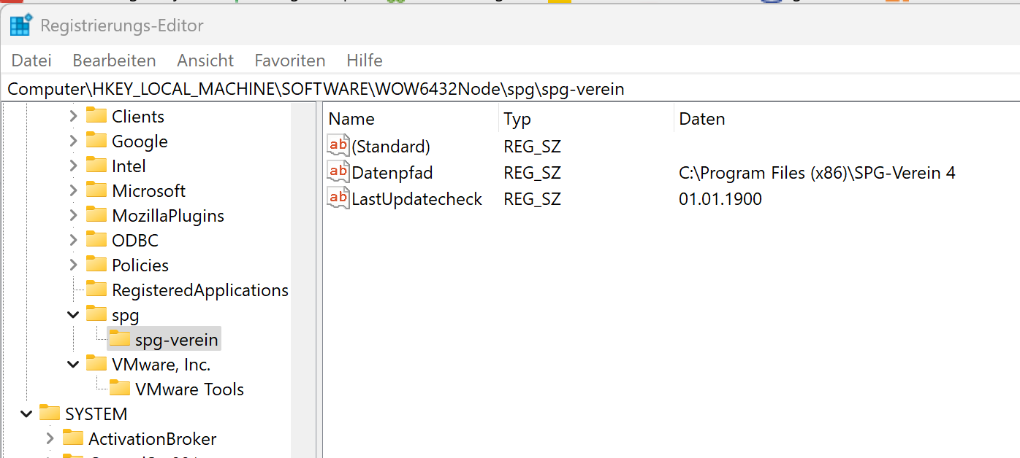Screen dimensions: 1020x458
Task: Expand the ODBC key
Action: [73, 241]
